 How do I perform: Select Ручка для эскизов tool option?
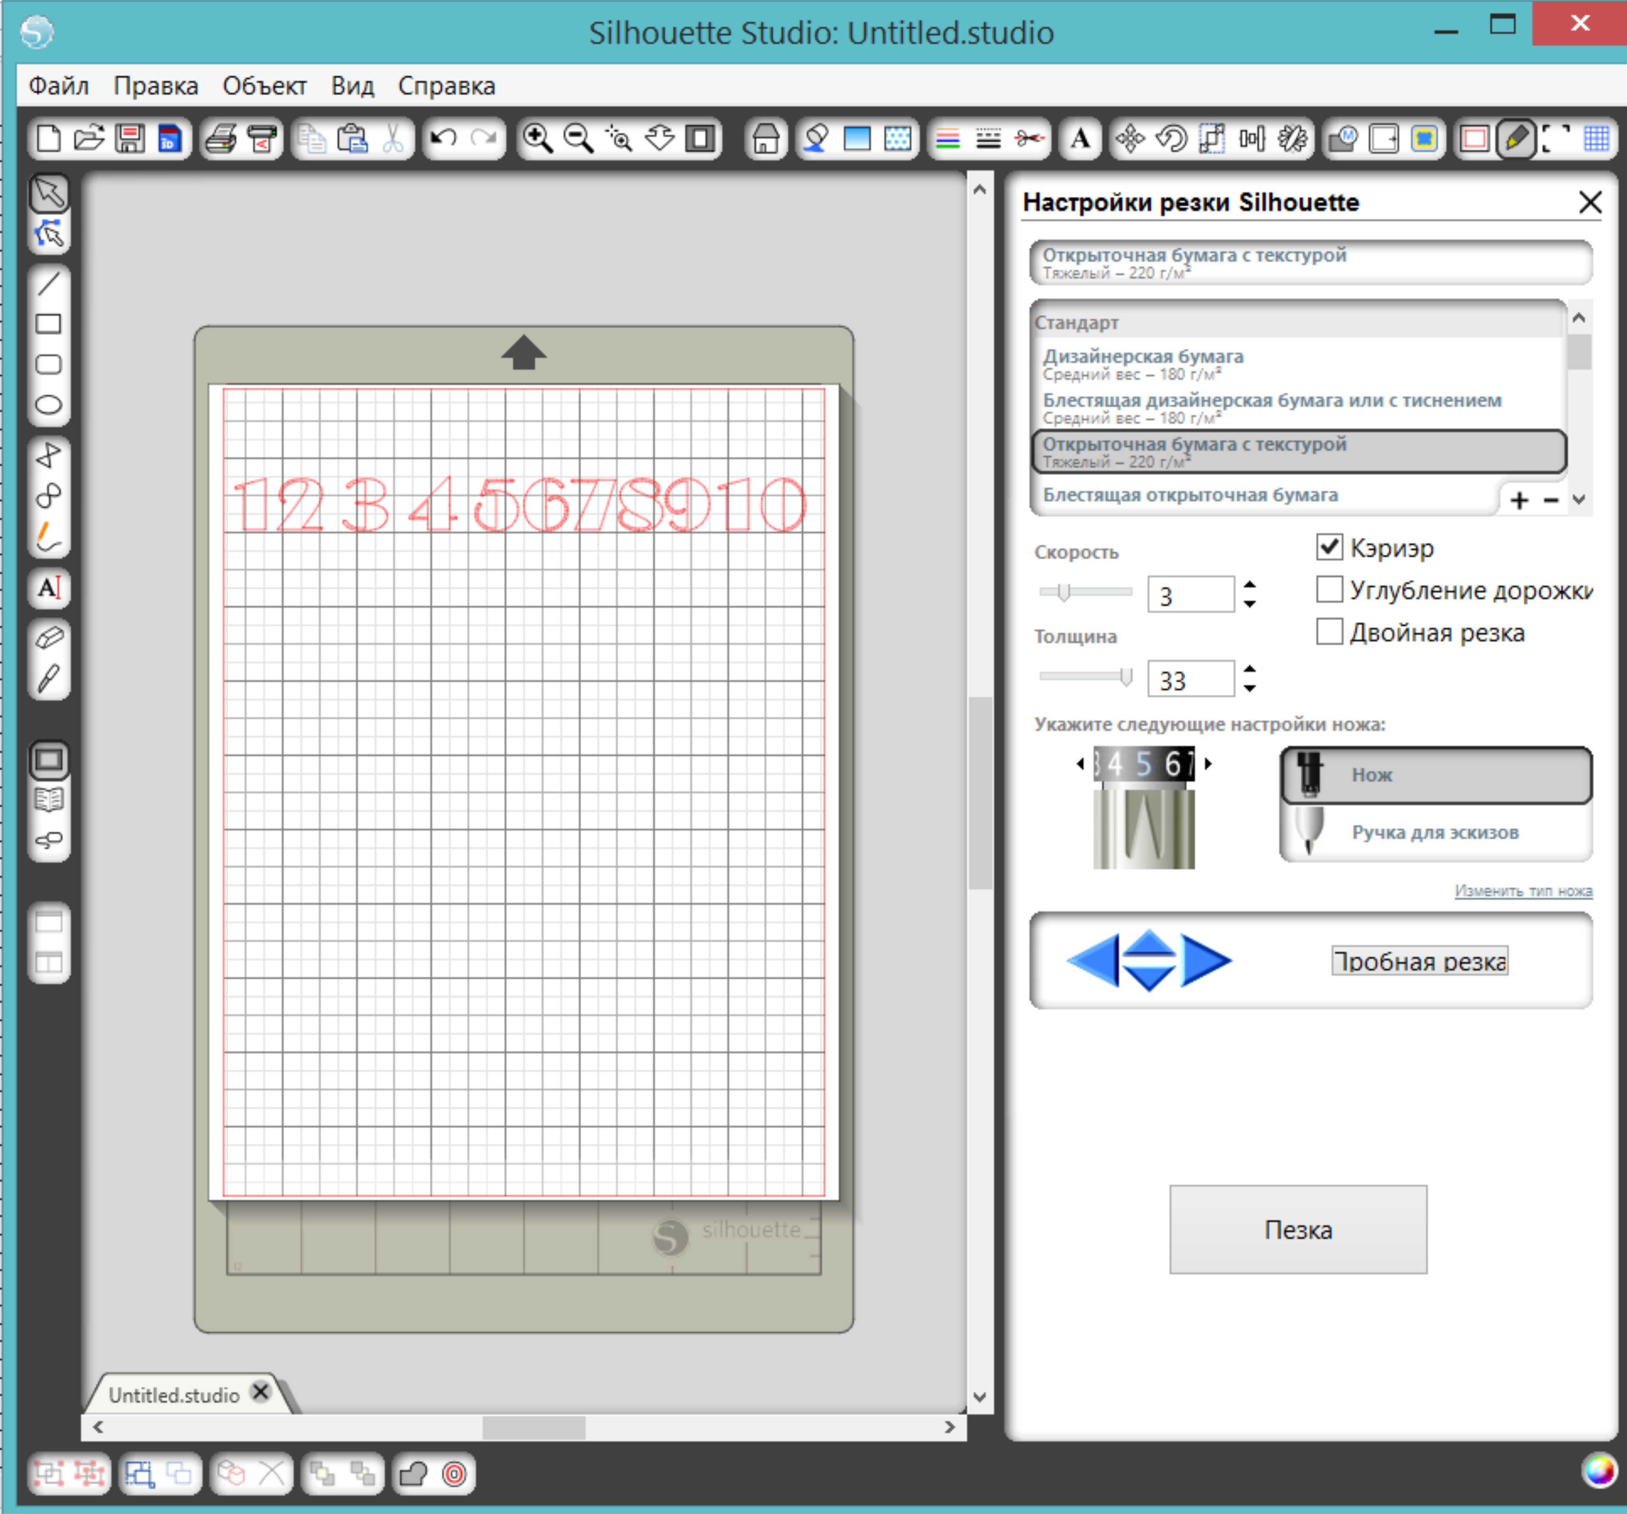pyautogui.click(x=1436, y=832)
